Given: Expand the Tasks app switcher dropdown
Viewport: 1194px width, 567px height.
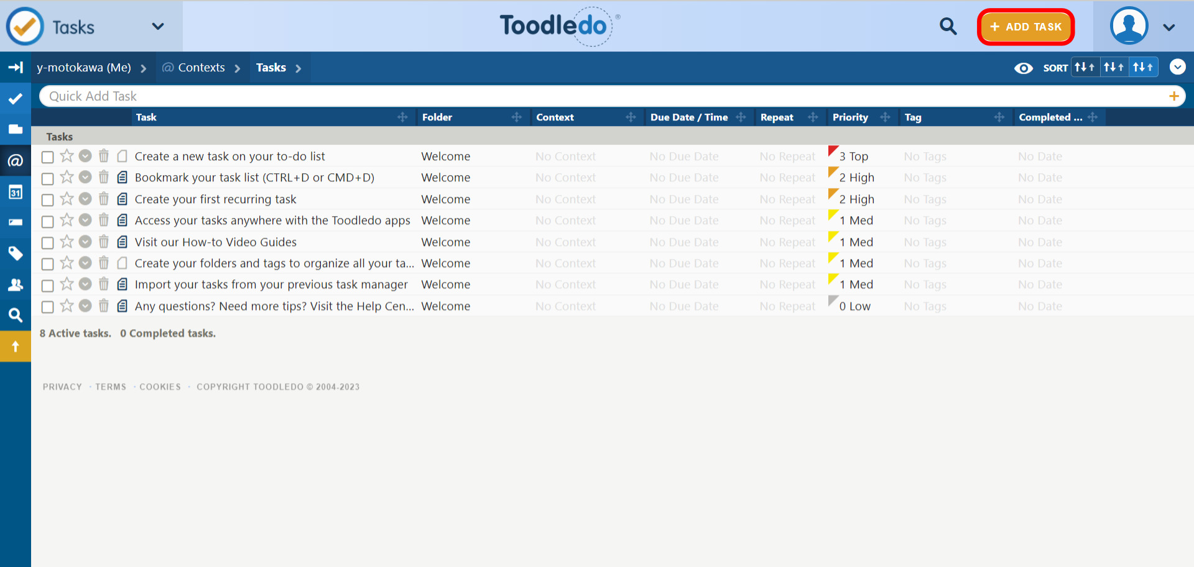Looking at the screenshot, I should (x=158, y=26).
